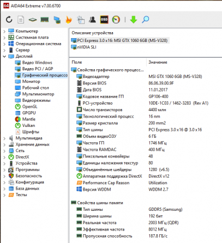Expand the Операционная система node
This screenshot has width=222, height=243.
tap(4, 44)
